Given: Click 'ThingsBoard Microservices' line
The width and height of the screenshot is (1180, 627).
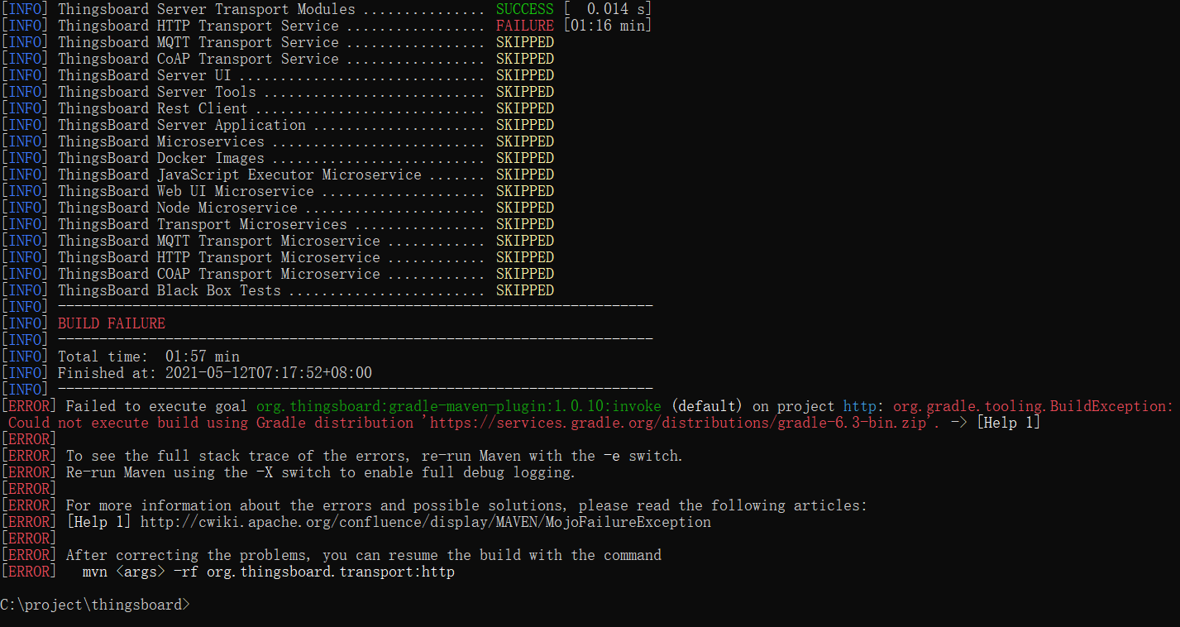Looking at the screenshot, I should pyautogui.click(x=161, y=141).
